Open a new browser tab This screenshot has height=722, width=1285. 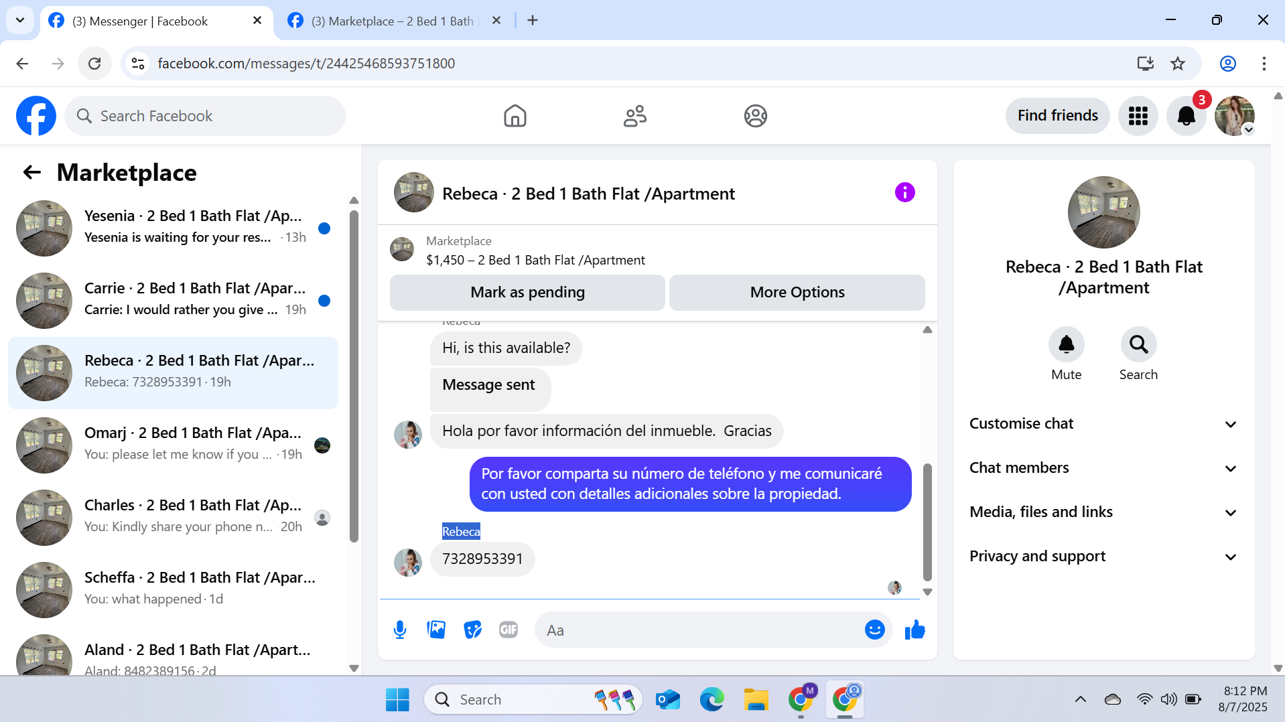[533, 20]
